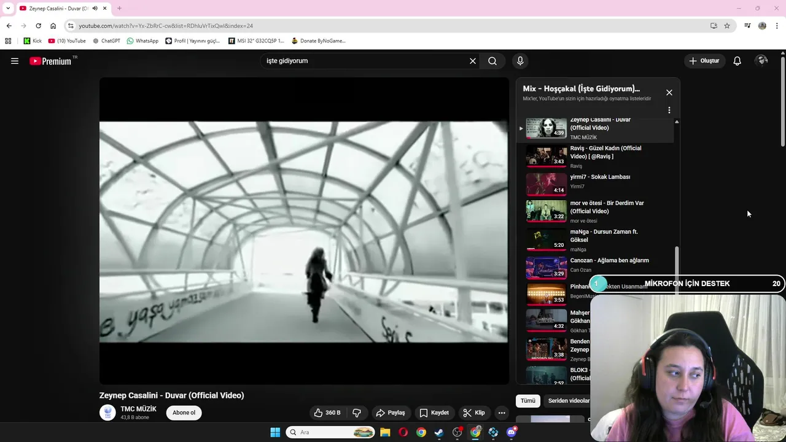Viewport: 786px width, 442px height.
Task: Dislike the video with thumbs down
Action: coord(357,413)
